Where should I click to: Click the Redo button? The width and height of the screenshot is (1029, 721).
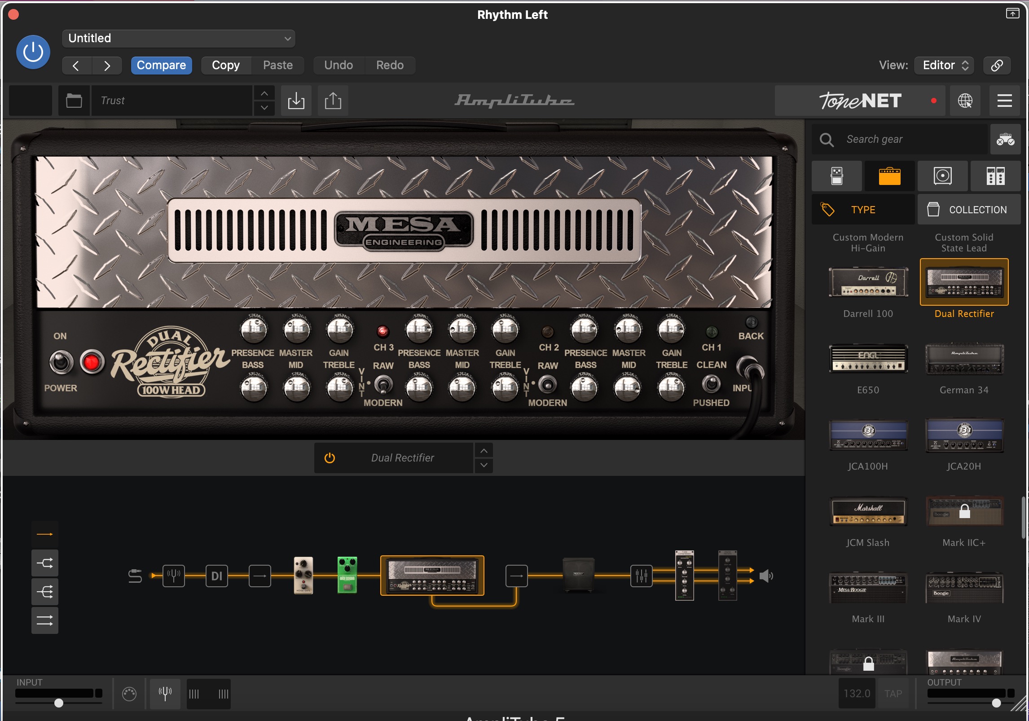390,66
